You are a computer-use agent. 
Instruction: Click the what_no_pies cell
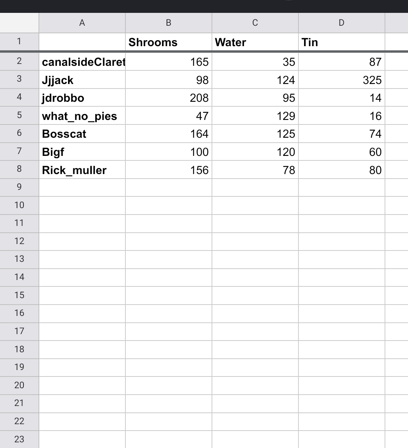click(82, 116)
